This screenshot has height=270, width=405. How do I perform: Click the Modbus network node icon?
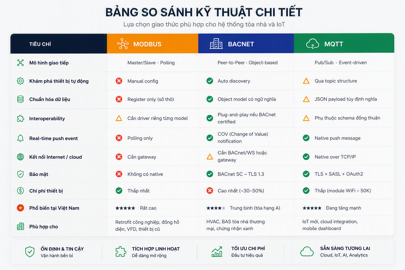pyautogui.click(x=123, y=44)
